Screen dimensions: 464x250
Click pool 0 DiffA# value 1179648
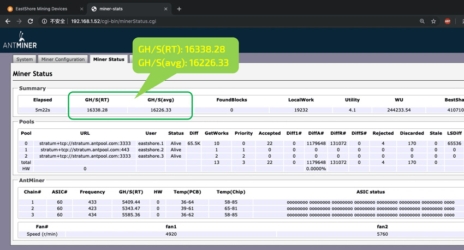[x=316, y=143]
